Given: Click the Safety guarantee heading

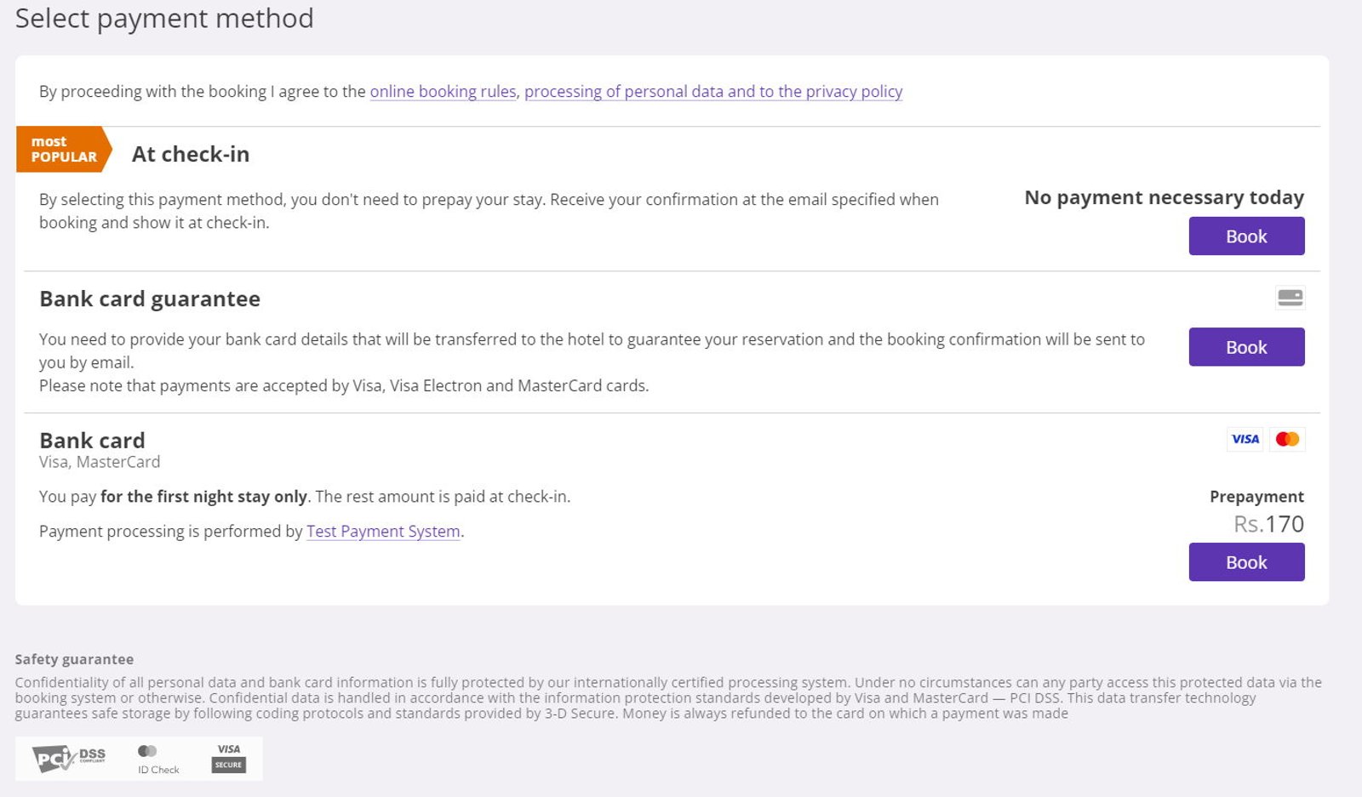Looking at the screenshot, I should coord(74,659).
